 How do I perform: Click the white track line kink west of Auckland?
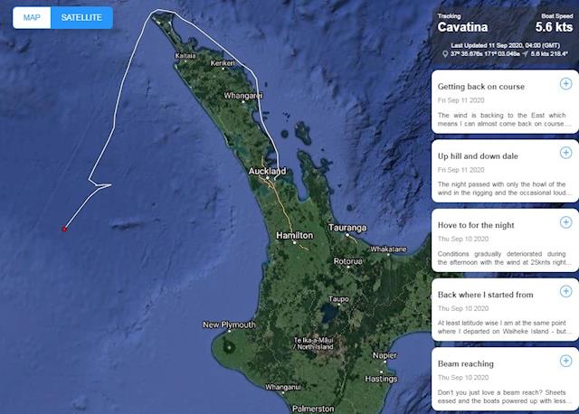pyautogui.click(x=109, y=186)
